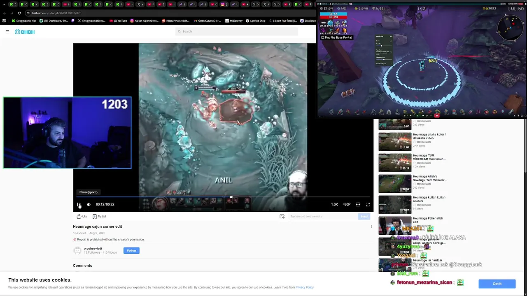Click the Send danmaku button

tap(364, 216)
